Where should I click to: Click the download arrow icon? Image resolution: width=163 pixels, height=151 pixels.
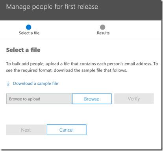[x=8, y=84]
